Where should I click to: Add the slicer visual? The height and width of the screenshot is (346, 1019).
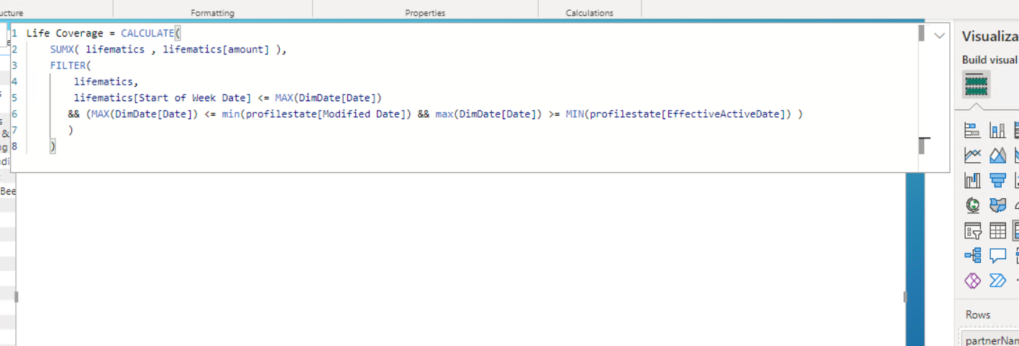click(972, 230)
